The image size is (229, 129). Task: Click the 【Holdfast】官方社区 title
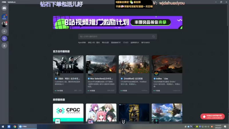pyautogui.click(x=133, y=79)
